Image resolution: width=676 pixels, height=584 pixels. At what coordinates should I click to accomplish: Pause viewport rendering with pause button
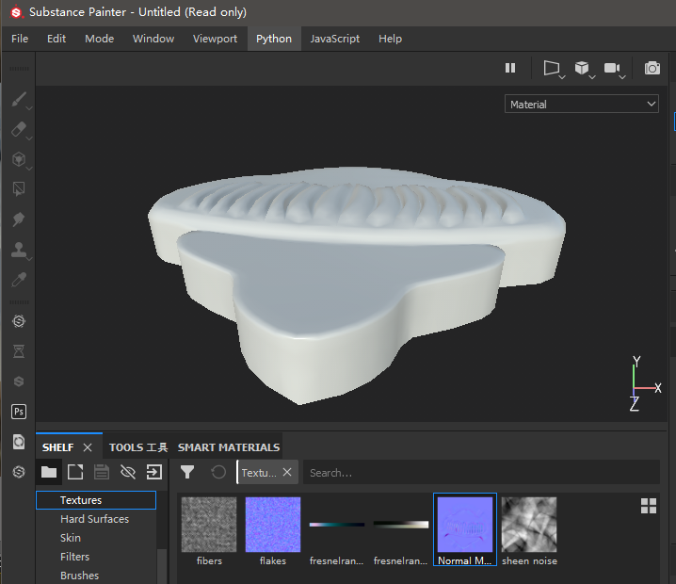click(x=510, y=68)
